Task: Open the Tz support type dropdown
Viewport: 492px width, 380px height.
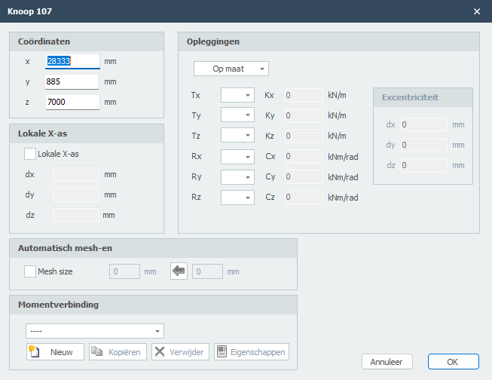Action: (237, 136)
